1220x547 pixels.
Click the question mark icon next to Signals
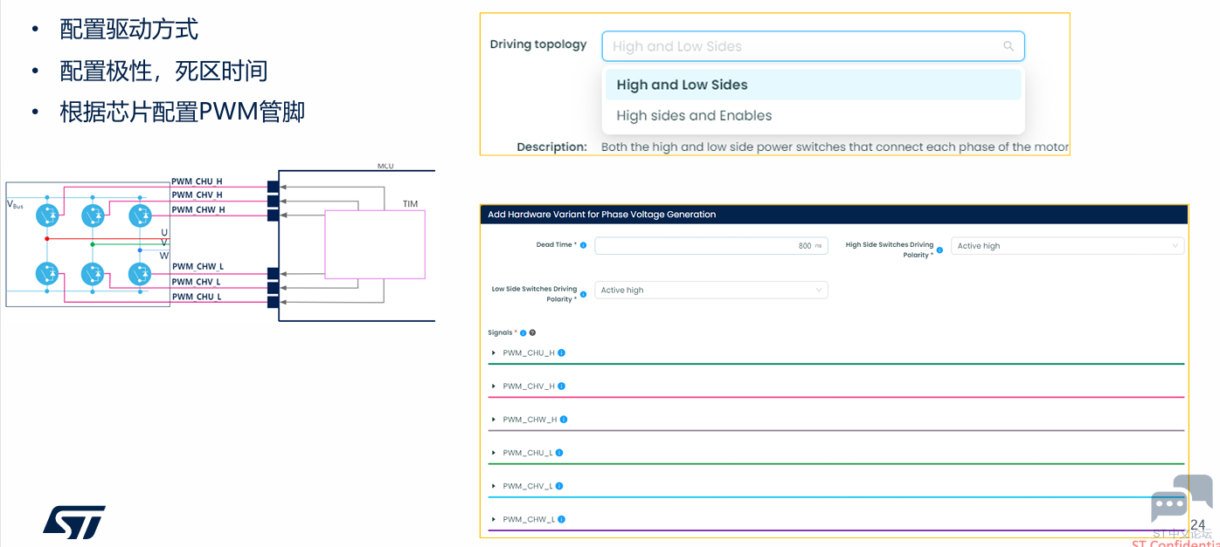pyautogui.click(x=532, y=333)
